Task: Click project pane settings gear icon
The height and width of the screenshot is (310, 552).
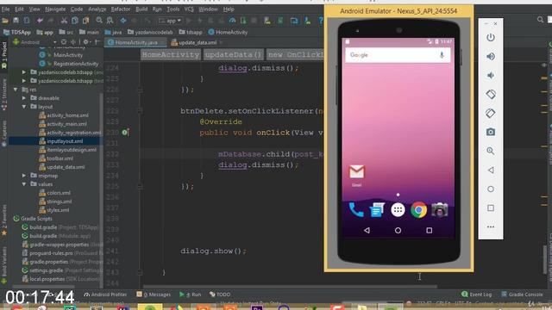Action: coord(85,42)
